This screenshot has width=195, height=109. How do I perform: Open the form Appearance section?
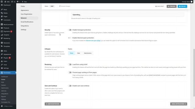coord(25,10)
